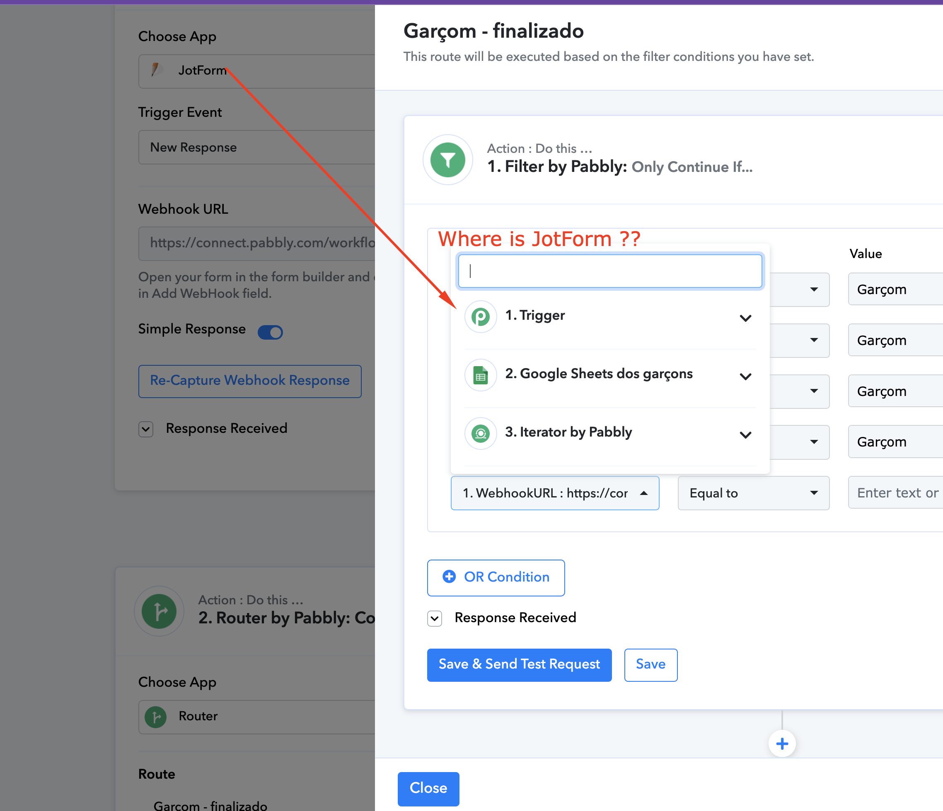This screenshot has width=943, height=811.
Task: Click the Trigger step Pabbly icon
Action: pos(480,316)
